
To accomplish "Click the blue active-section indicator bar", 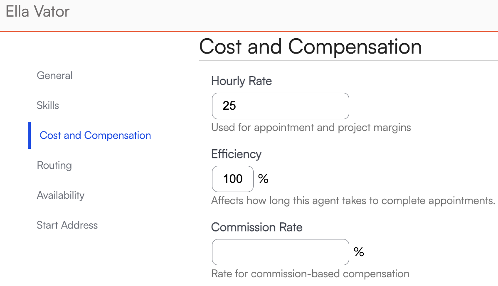I will [x=30, y=136].
